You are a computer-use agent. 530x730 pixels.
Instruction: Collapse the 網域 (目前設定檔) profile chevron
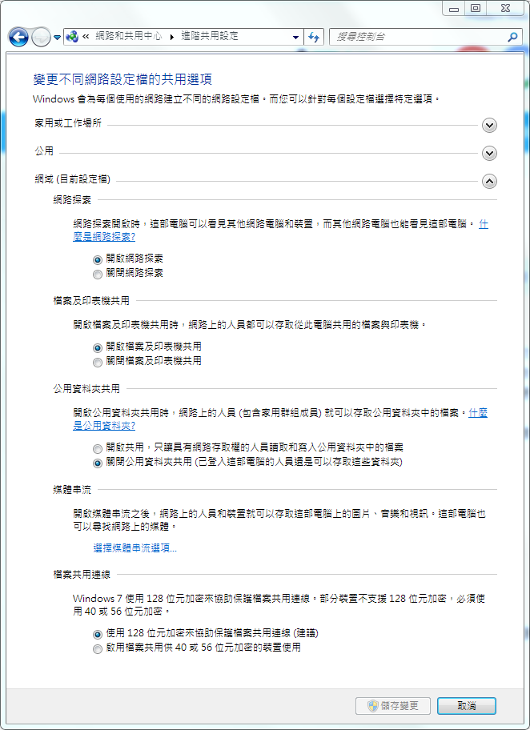(489, 181)
